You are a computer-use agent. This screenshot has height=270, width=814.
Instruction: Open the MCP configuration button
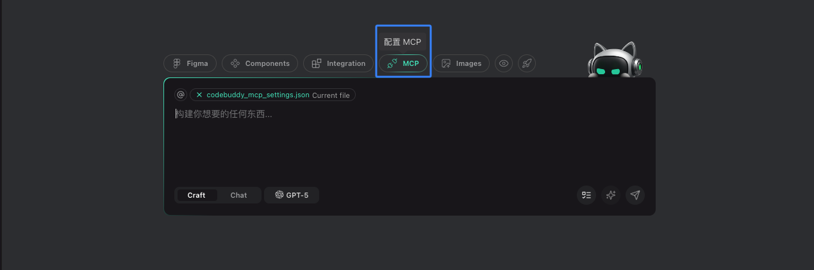click(x=403, y=63)
